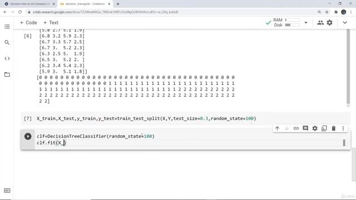Open more cell actions menu
Image resolution: width=356 pixels, height=200 pixels.
[343, 128]
